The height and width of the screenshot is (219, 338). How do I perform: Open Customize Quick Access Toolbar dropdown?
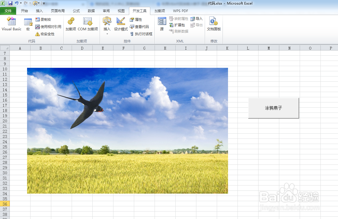pos(44,3)
